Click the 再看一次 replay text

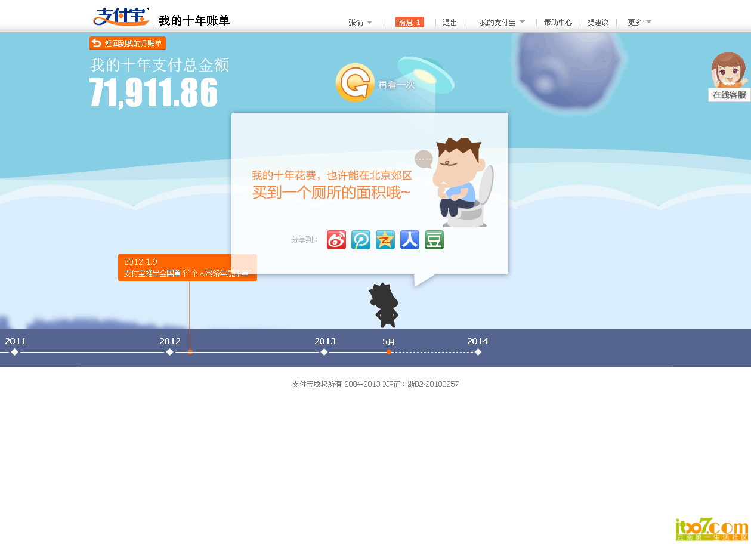pyautogui.click(x=397, y=85)
